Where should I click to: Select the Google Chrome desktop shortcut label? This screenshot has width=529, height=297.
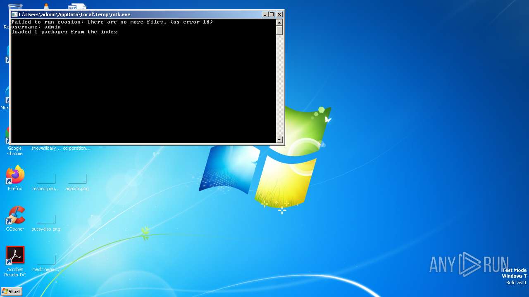15,151
